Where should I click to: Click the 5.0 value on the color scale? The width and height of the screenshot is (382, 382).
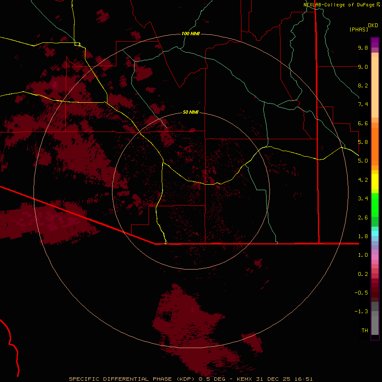click(363, 161)
